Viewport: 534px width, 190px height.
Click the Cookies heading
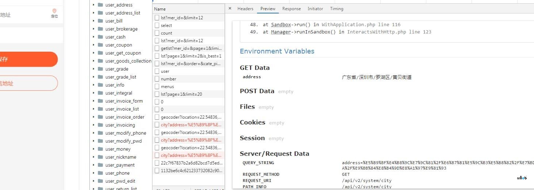(x=253, y=122)
